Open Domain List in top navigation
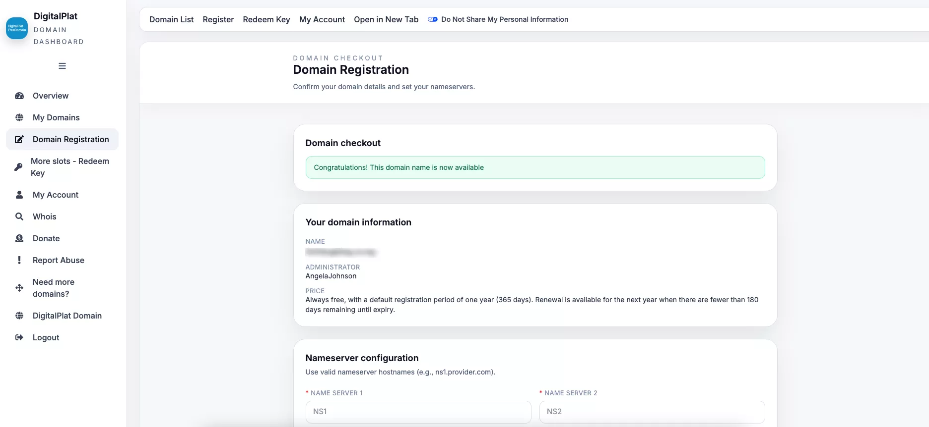Screen dimensions: 929x427 click(x=171, y=19)
